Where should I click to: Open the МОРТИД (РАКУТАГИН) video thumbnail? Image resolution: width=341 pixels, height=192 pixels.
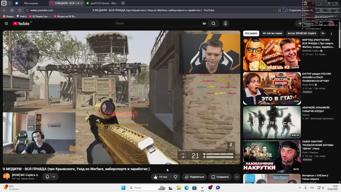[x=272, y=54]
